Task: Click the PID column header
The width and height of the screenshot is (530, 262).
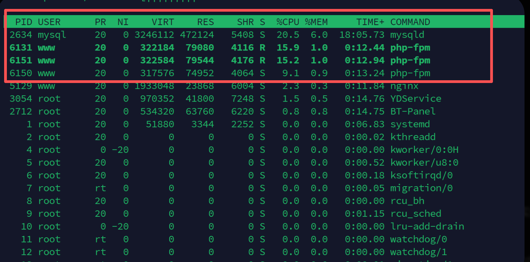Action: [x=24, y=22]
